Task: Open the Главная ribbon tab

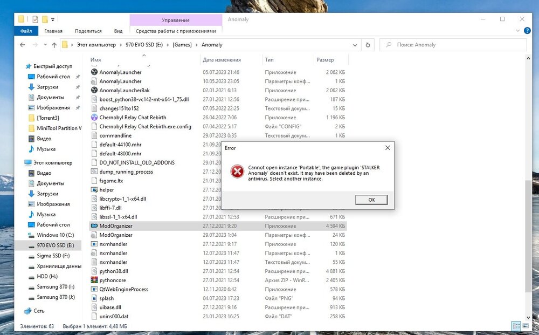Action: [x=53, y=31]
